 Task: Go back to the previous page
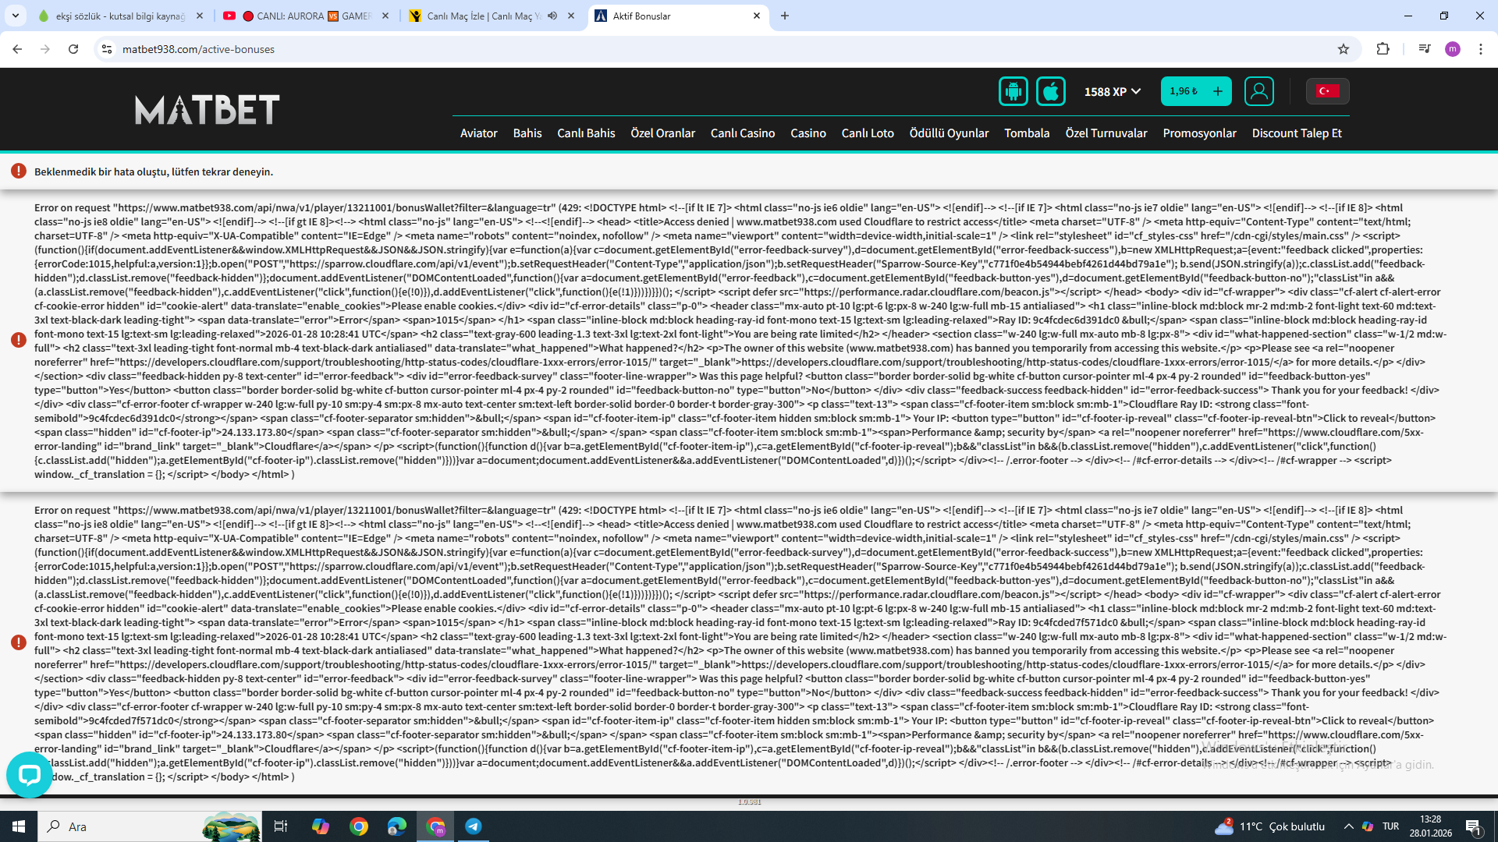click(x=17, y=49)
